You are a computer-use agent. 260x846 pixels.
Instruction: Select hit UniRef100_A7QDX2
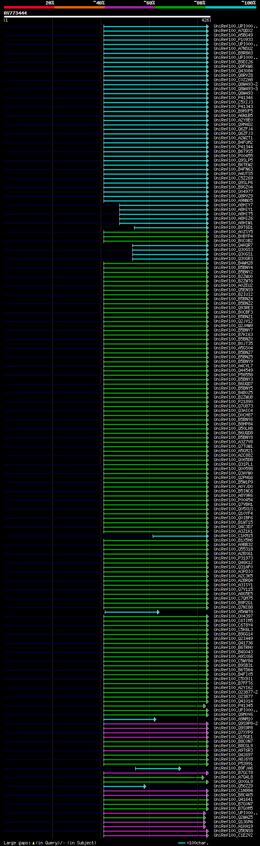pos(233,31)
